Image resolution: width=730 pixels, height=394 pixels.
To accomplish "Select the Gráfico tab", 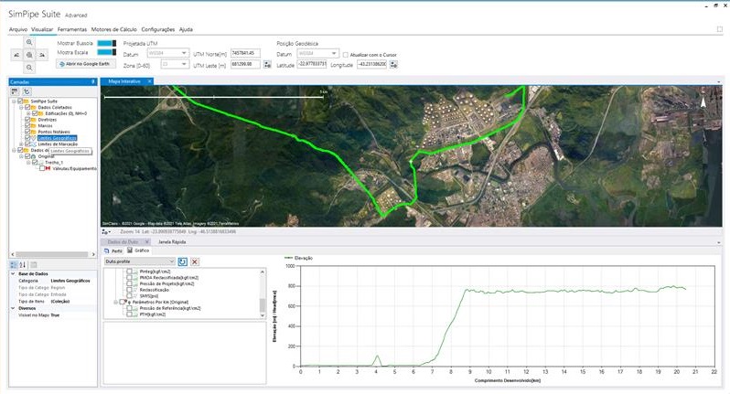I will [138, 250].
